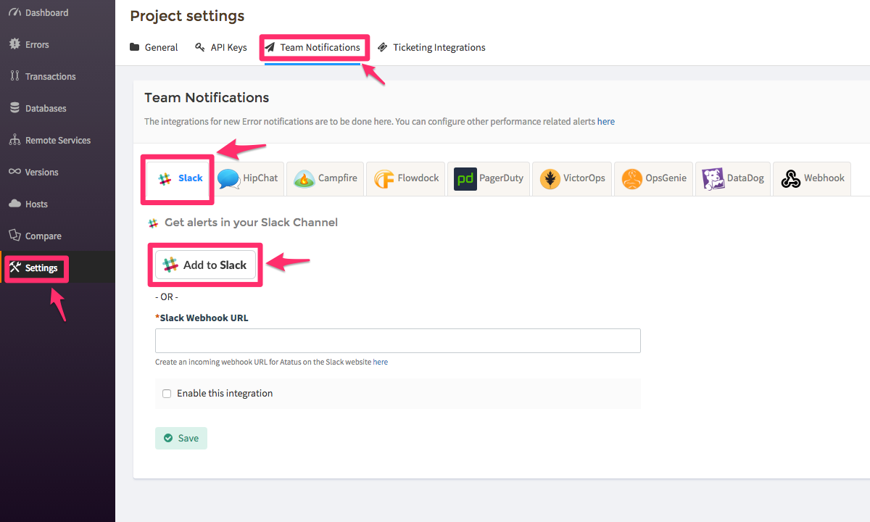The image size is (870, 522).
Task: Click the Flowdock logo icon
Action: [x=384, y=178]
